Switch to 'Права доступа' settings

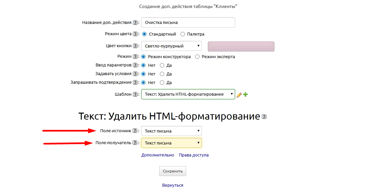(x=193, y=155)
